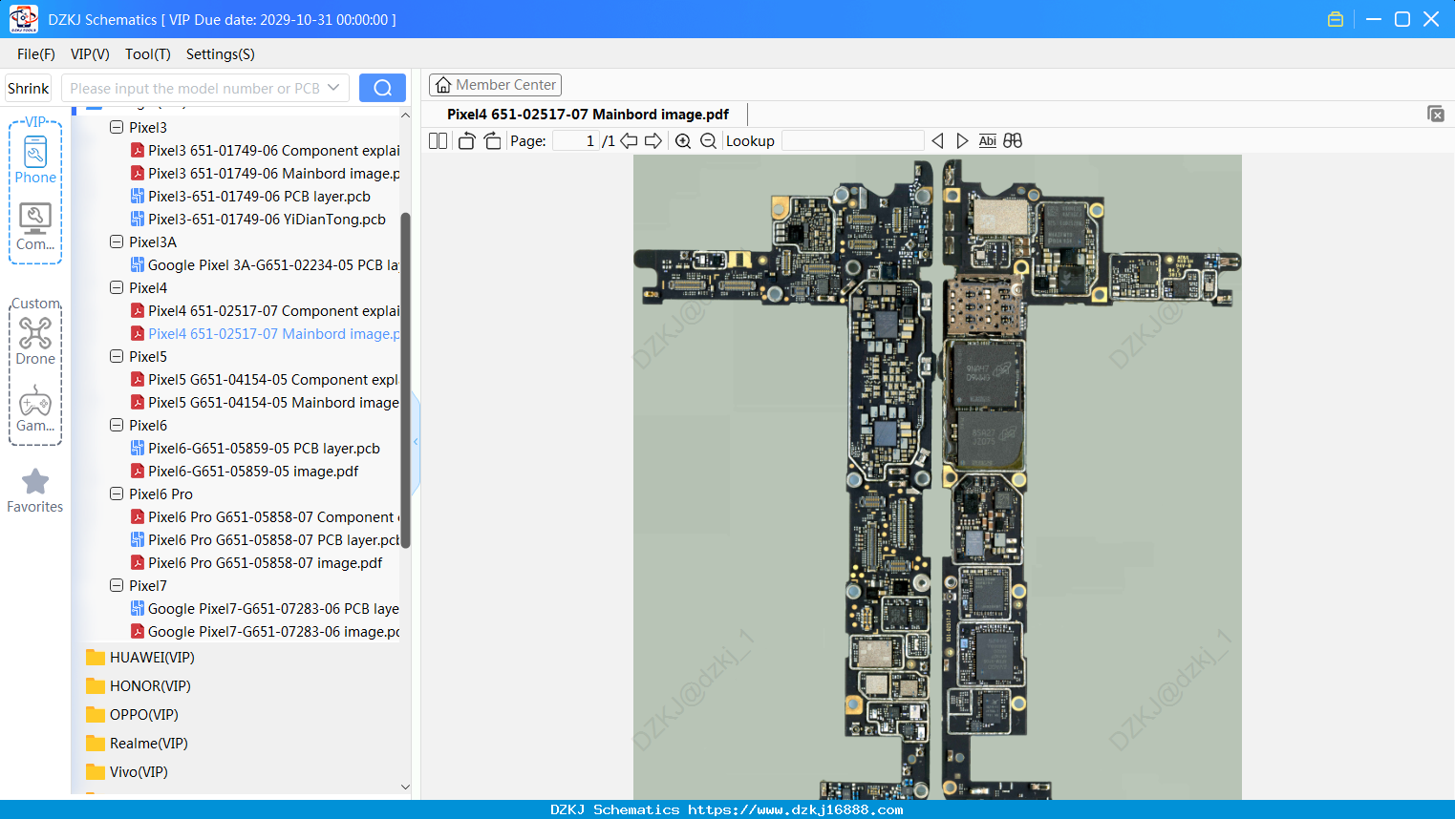Open the Computer category in the sidebar
Viewport: 1455px width, 819px height.
point(35,227)
